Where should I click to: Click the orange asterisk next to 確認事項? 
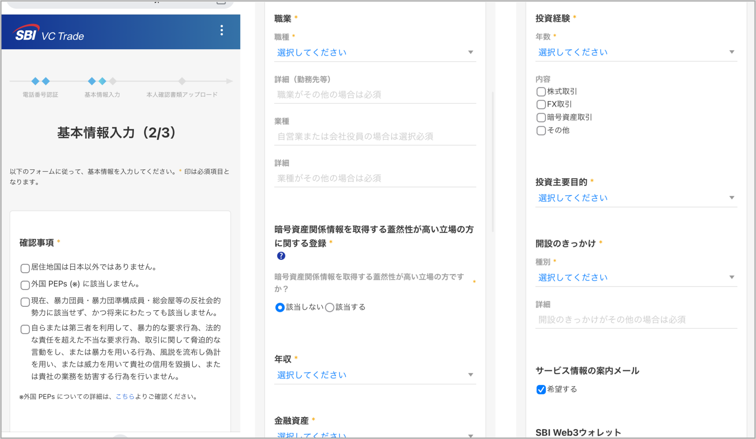click(58, 241)
